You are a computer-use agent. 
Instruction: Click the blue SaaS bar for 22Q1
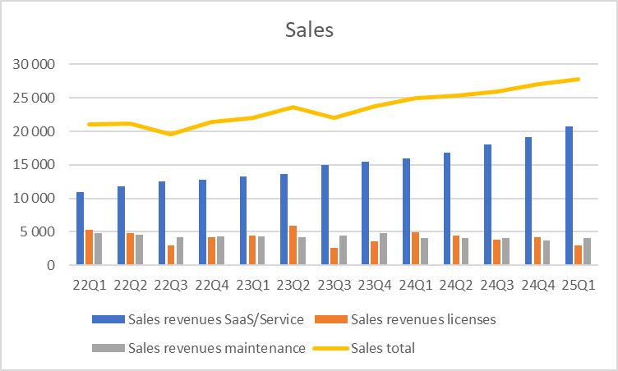point(81,229)
